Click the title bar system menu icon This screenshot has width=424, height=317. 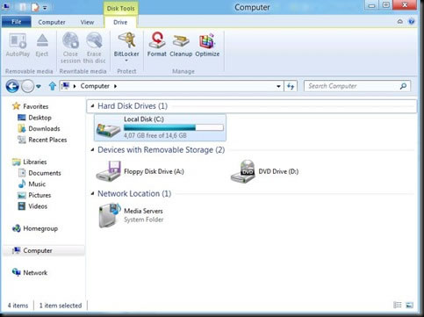point(5,7)
